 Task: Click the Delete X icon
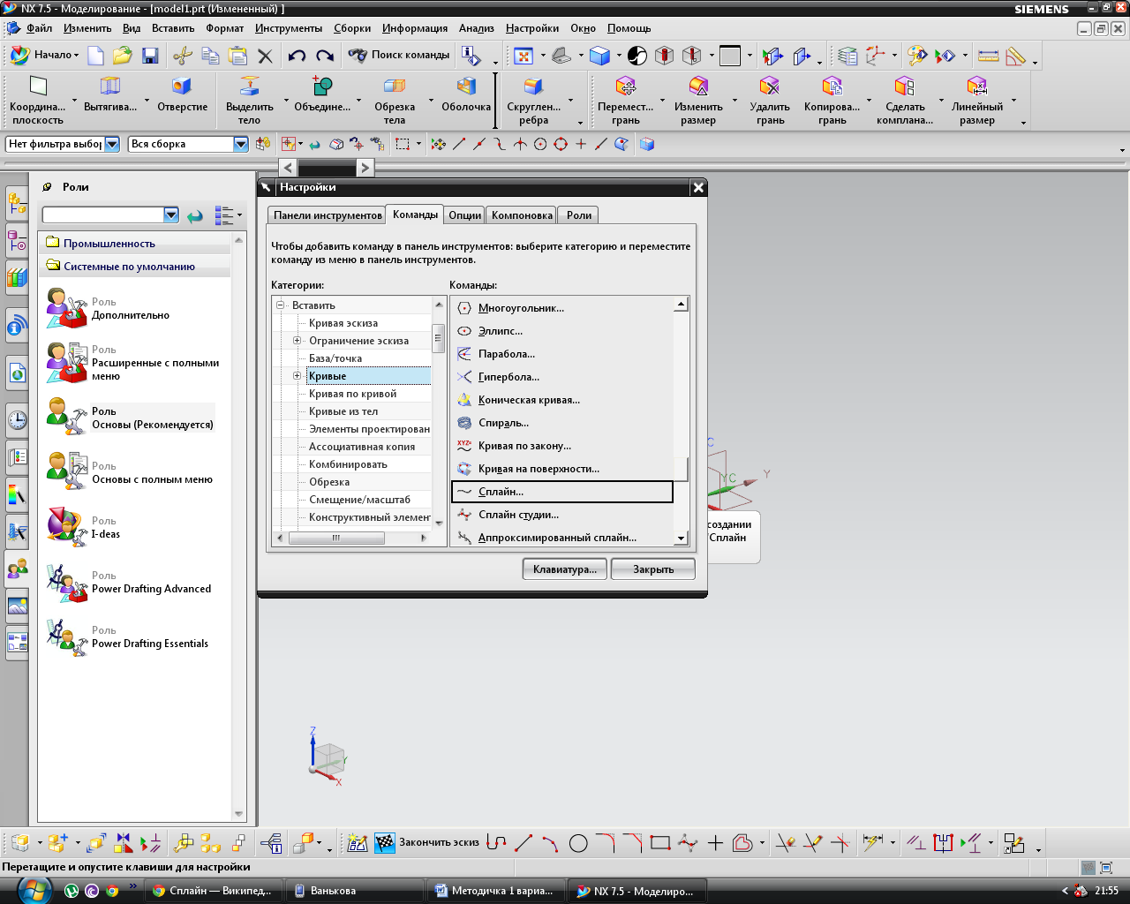tap(265, 56)
